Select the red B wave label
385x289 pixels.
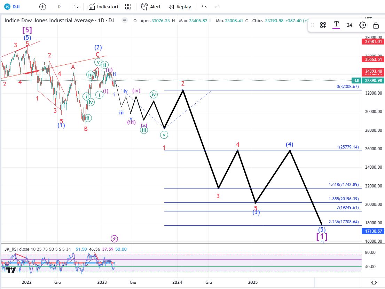[x=86, y=129]
